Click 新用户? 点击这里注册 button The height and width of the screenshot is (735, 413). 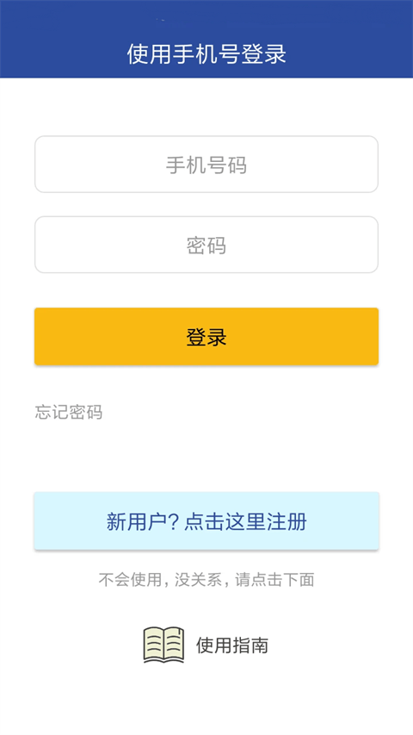pyautogui.click(x=206, y=521)
